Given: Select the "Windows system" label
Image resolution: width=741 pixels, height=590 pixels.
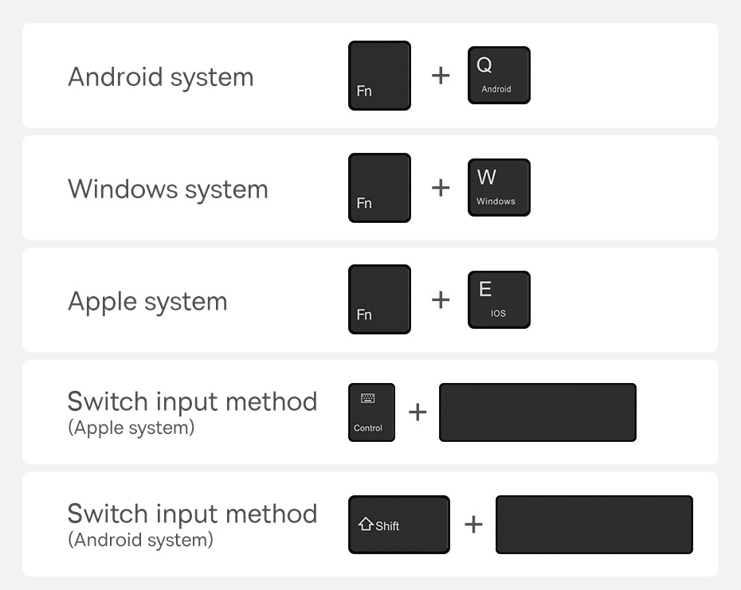Looking at the screenshot, I should [x=168, y=190].
